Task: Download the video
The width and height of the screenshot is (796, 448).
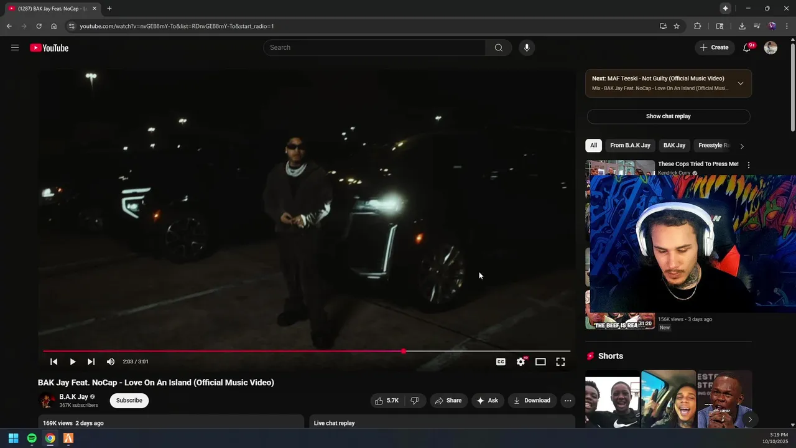Action: click(532, 401)
